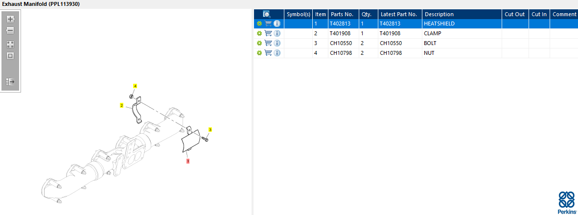578x215 pixels.
Task: Select part number T401908 in Parts No. column
Action: coord(340,34)
